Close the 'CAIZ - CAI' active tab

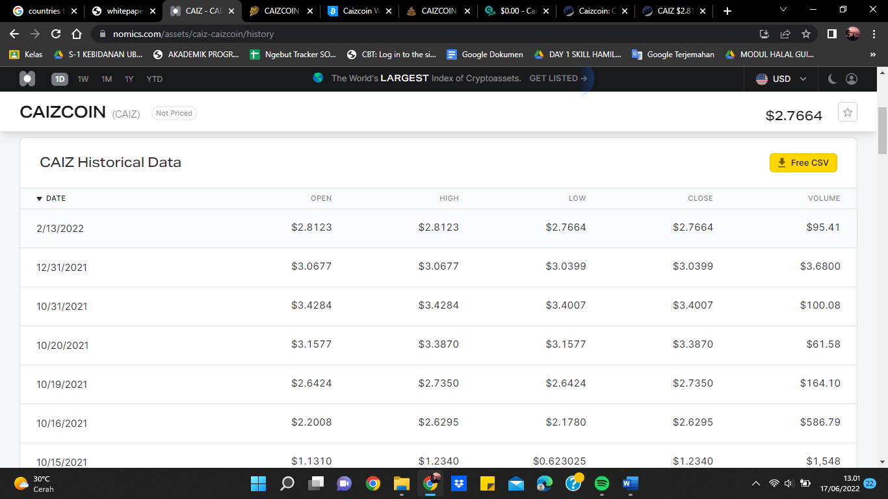click(x=231, y=11)
